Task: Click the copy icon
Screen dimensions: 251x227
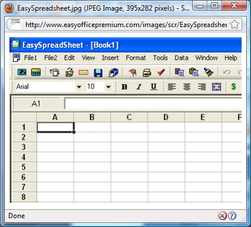Action: [180, 72]
